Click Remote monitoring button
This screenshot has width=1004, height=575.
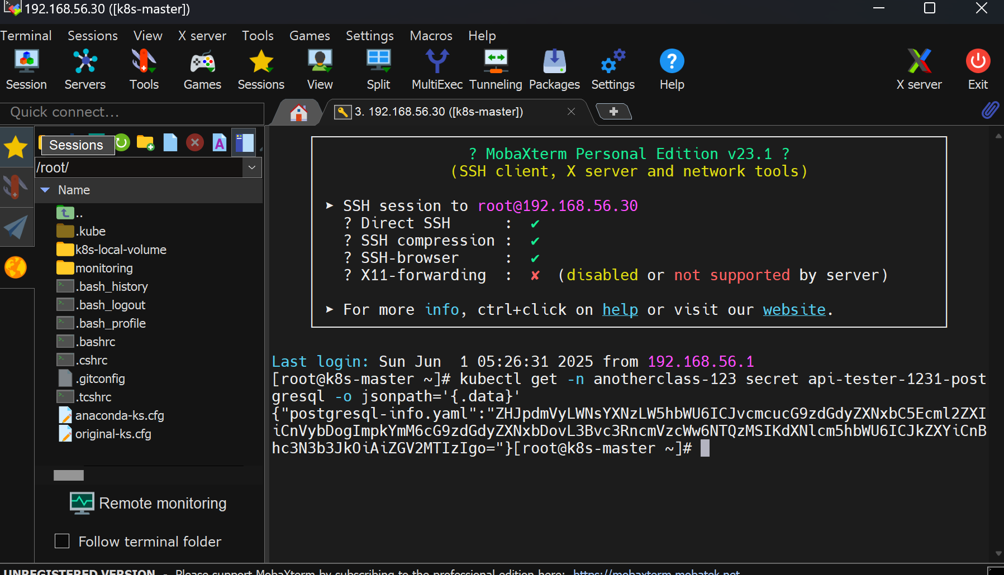(148, 503)
